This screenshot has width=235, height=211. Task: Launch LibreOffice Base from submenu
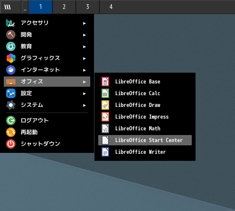tap(145, 82)
